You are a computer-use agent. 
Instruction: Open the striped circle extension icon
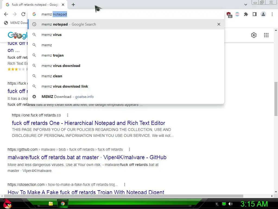(x=237, y=14)
